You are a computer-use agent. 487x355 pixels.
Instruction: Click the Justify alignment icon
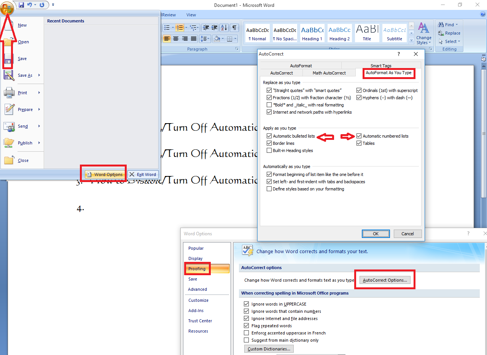coord(194,39)
